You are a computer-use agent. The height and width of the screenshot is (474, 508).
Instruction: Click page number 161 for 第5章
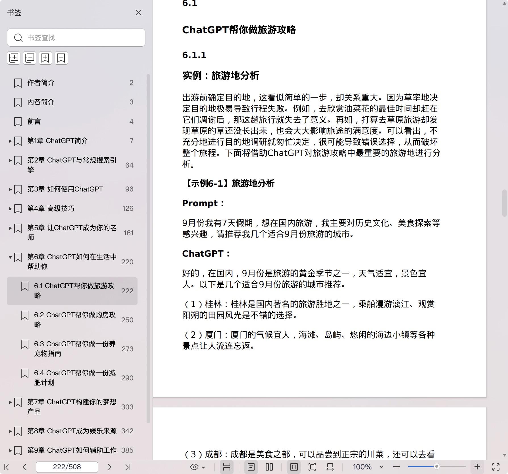coord(128,233)
